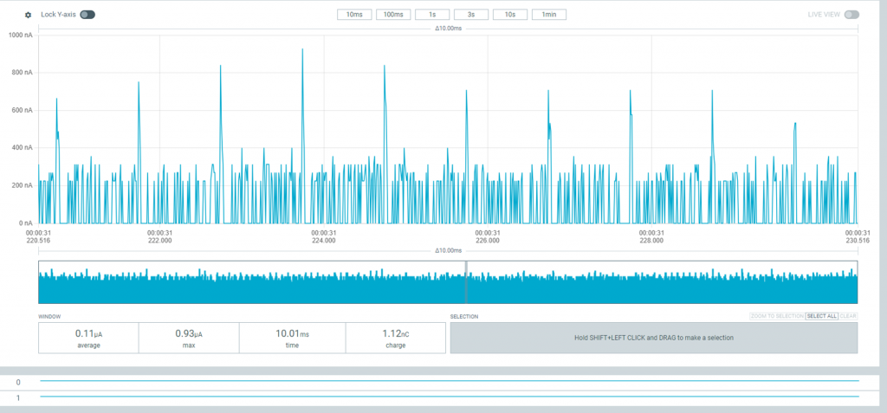Choose the 3s window preset
Image resolution: width=887 pixels, height=413 pixels.
point(470,15)
